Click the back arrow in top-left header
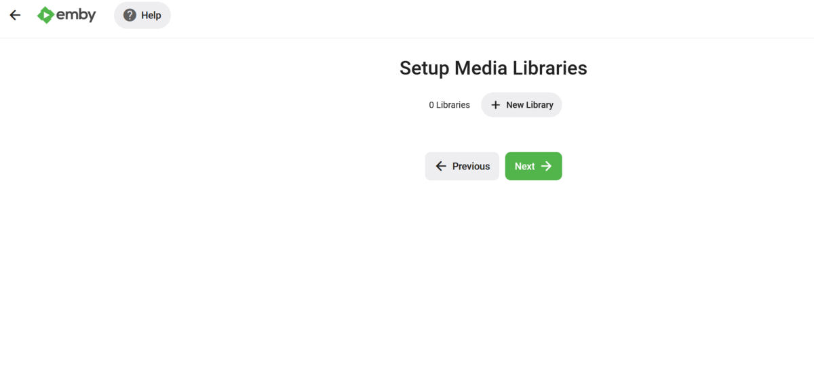 15,15
